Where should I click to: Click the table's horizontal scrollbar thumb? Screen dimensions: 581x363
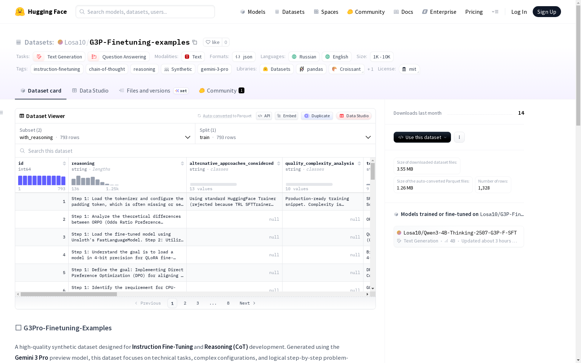(69, 294)
